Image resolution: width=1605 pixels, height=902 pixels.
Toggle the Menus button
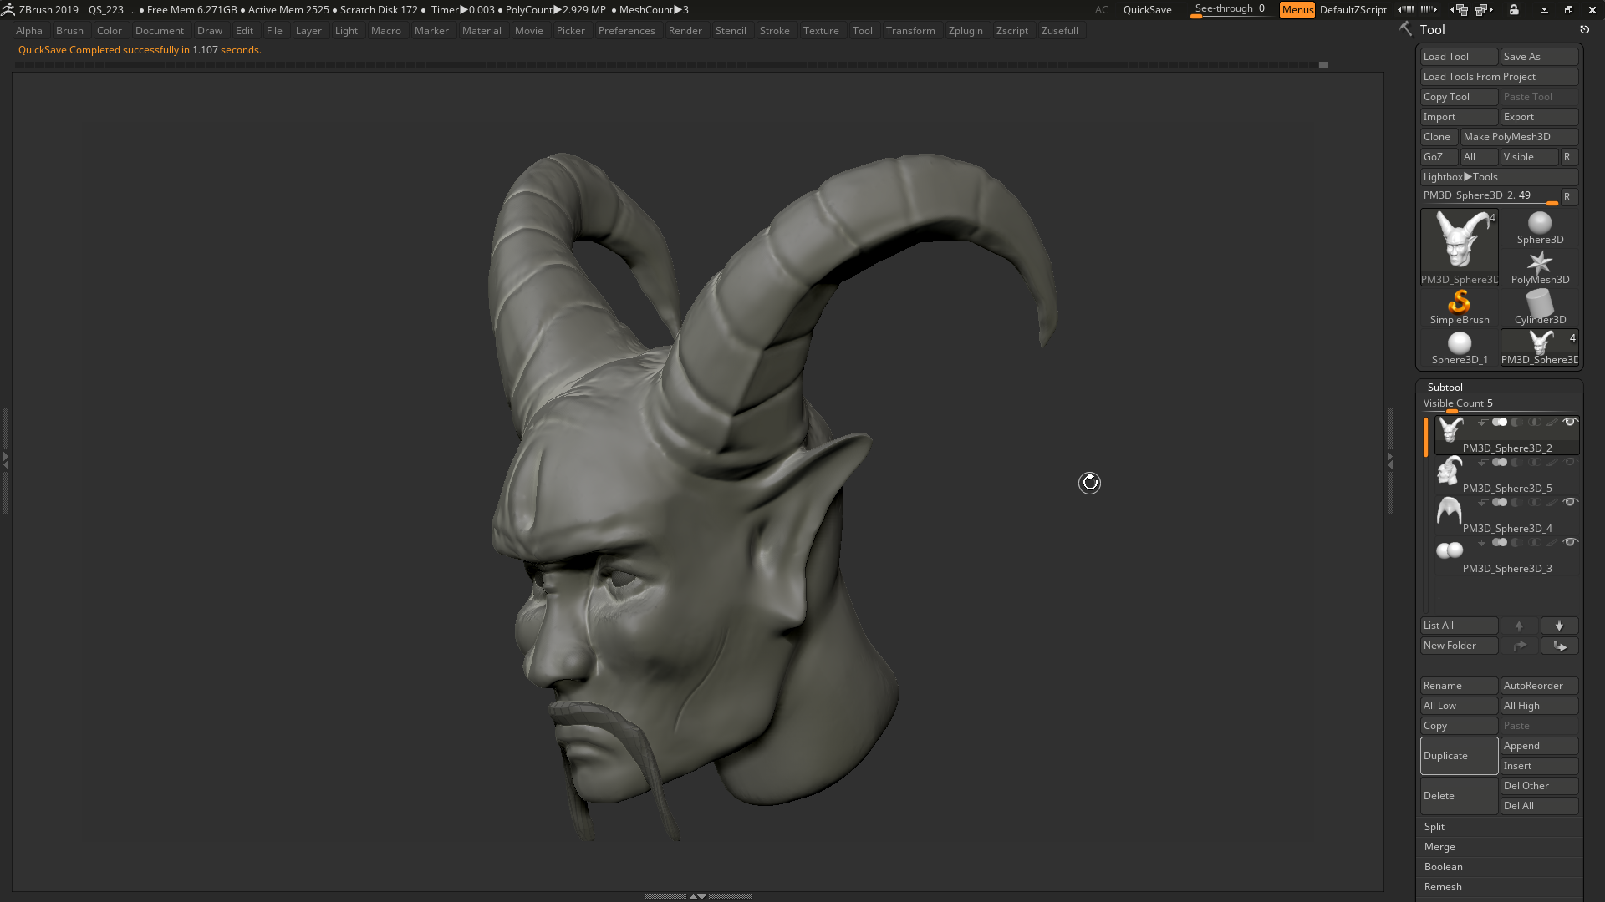(x=1297, y=10)
